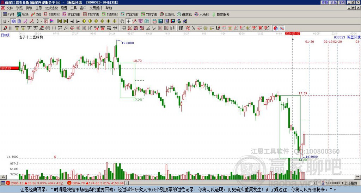Click the 主页 homepage button
The width and height of the screenshot is (361, 193).
(x=342, y=2)
